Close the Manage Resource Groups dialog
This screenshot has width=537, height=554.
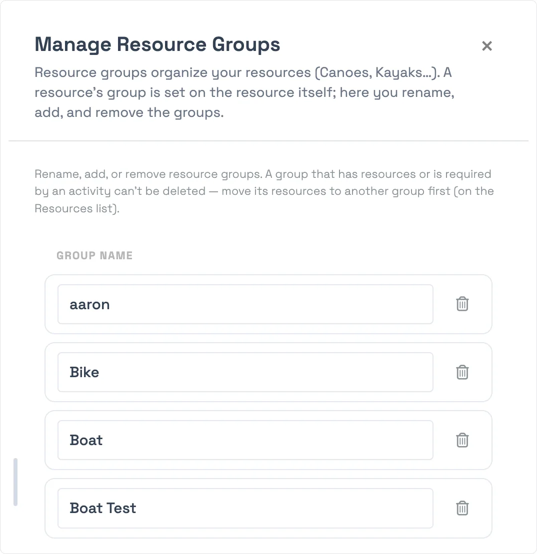tap(487, 45)
